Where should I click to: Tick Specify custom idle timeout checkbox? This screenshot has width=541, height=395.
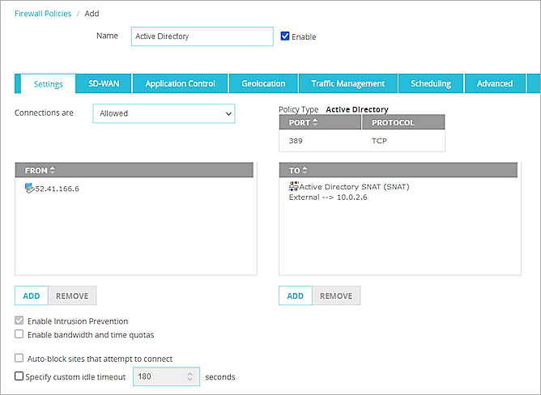19,376
